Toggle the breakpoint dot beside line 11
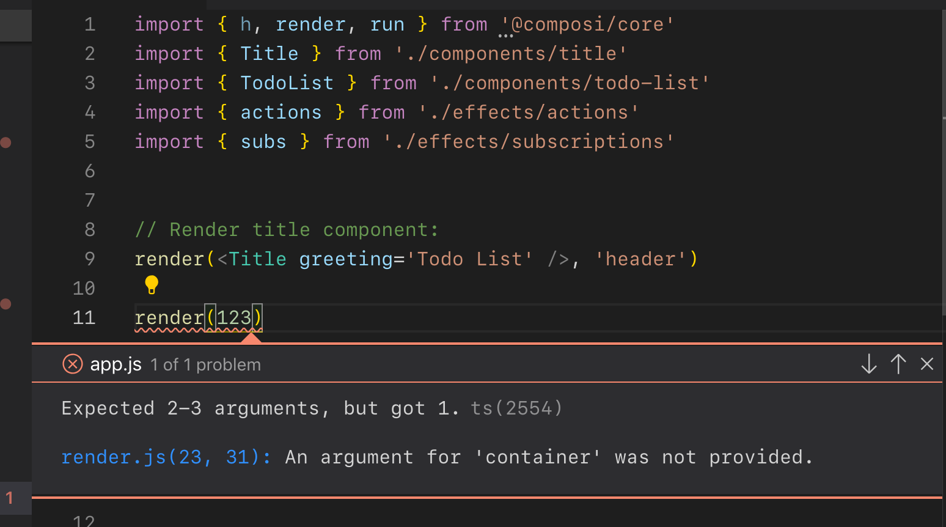 (x=7, y=304)
